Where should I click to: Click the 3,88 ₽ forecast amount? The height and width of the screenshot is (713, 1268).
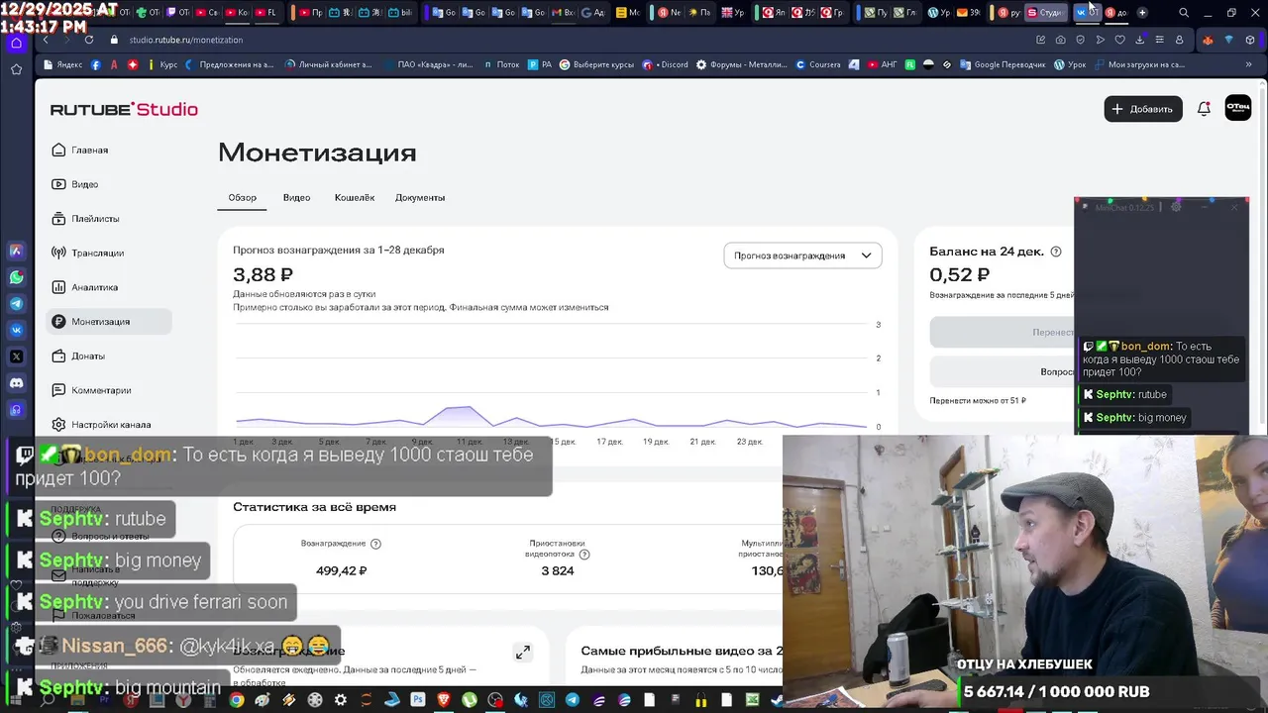(x=264, y=275)
